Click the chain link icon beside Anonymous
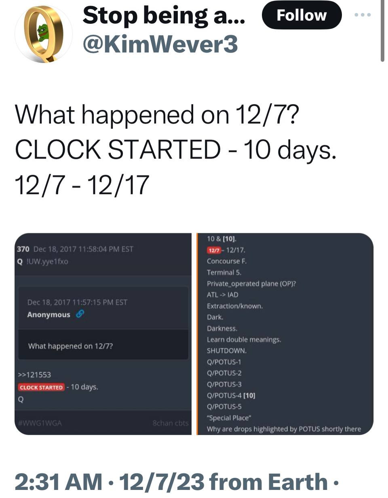The width and height of the screenshot is (388, 498). click(x=80, y=314)
